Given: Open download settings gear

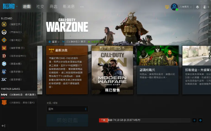Looking at the screenshot, I should click(x=200, y=120).
